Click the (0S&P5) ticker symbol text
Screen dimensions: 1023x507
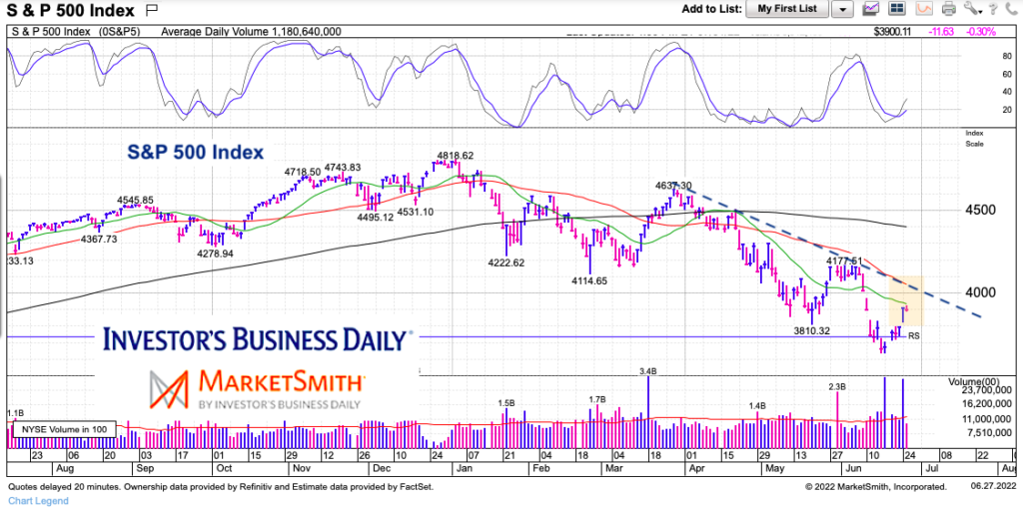coord(121,31)
